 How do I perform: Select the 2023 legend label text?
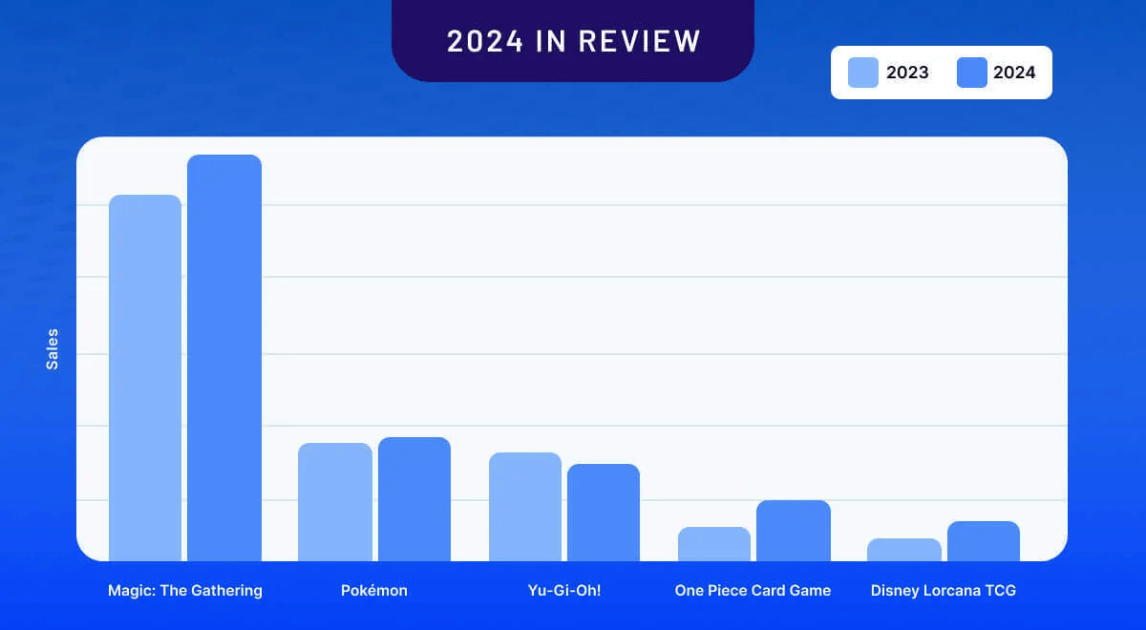point(907,73)
